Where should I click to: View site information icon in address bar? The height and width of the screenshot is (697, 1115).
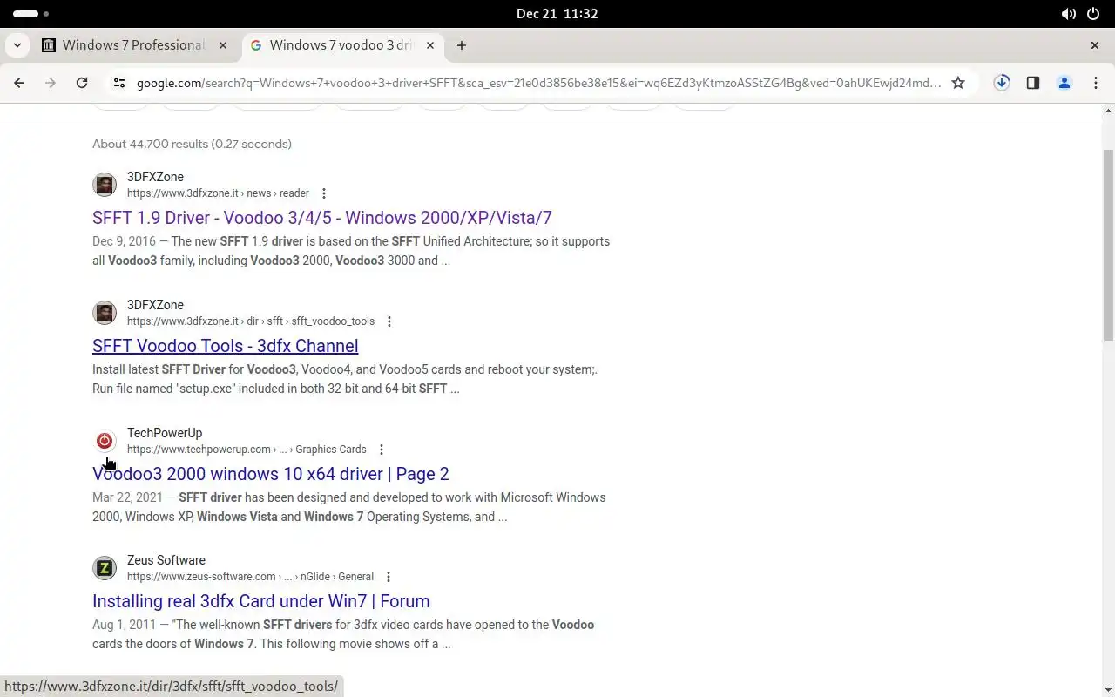point(119,83)
